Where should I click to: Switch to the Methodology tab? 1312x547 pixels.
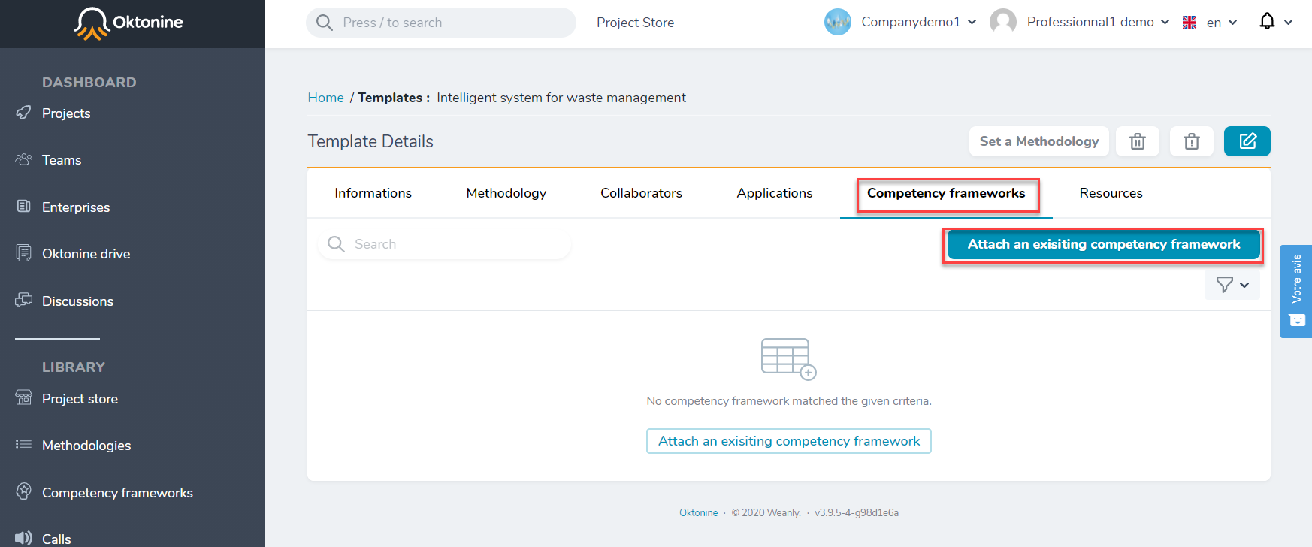click(506, 193)
